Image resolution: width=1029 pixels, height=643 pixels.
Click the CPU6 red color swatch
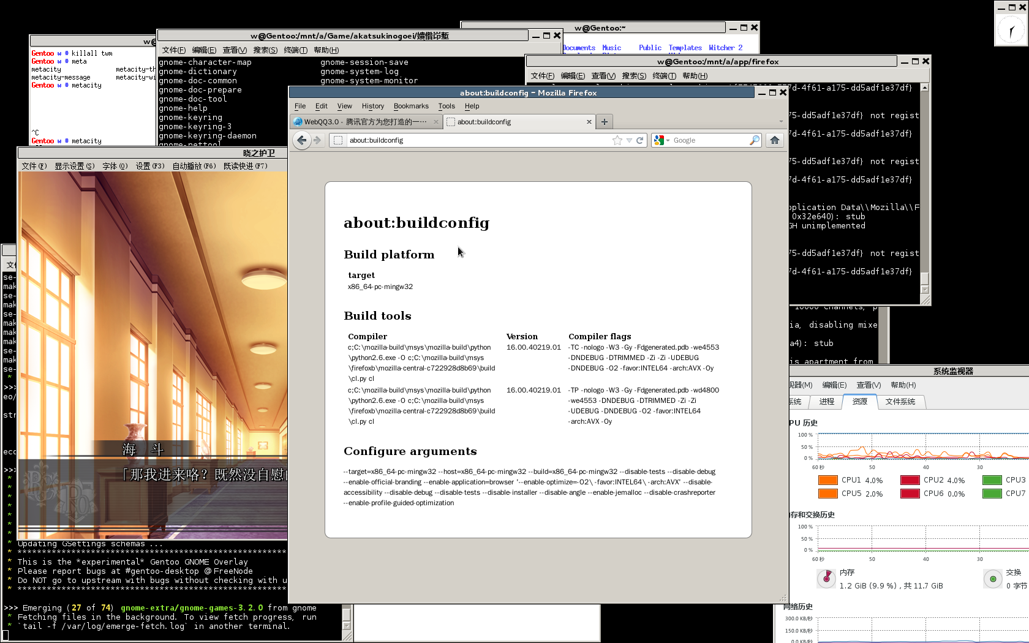(x=910, y=494)
